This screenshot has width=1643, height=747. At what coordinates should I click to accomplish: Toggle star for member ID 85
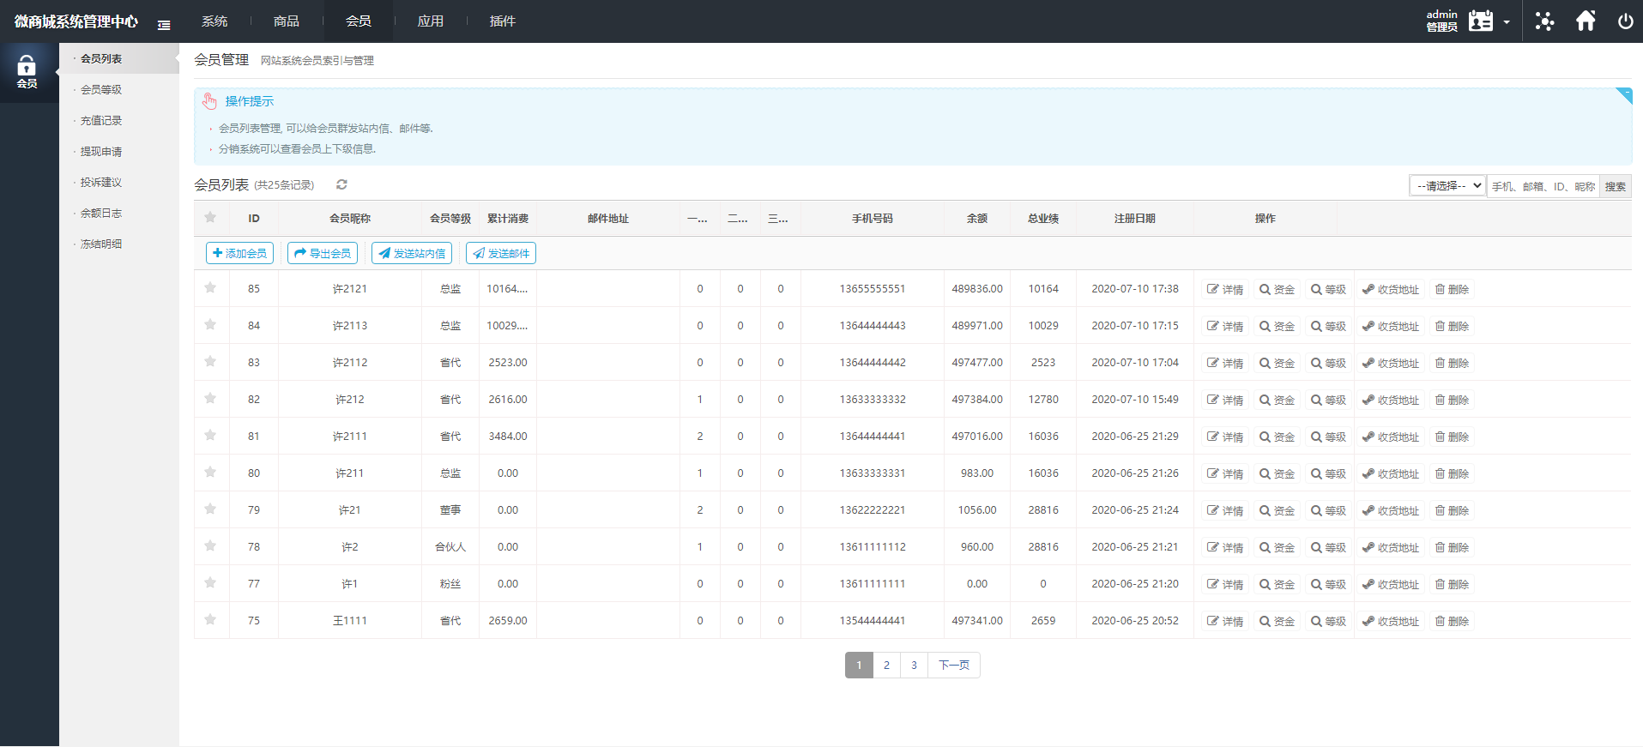click(210, 288)
